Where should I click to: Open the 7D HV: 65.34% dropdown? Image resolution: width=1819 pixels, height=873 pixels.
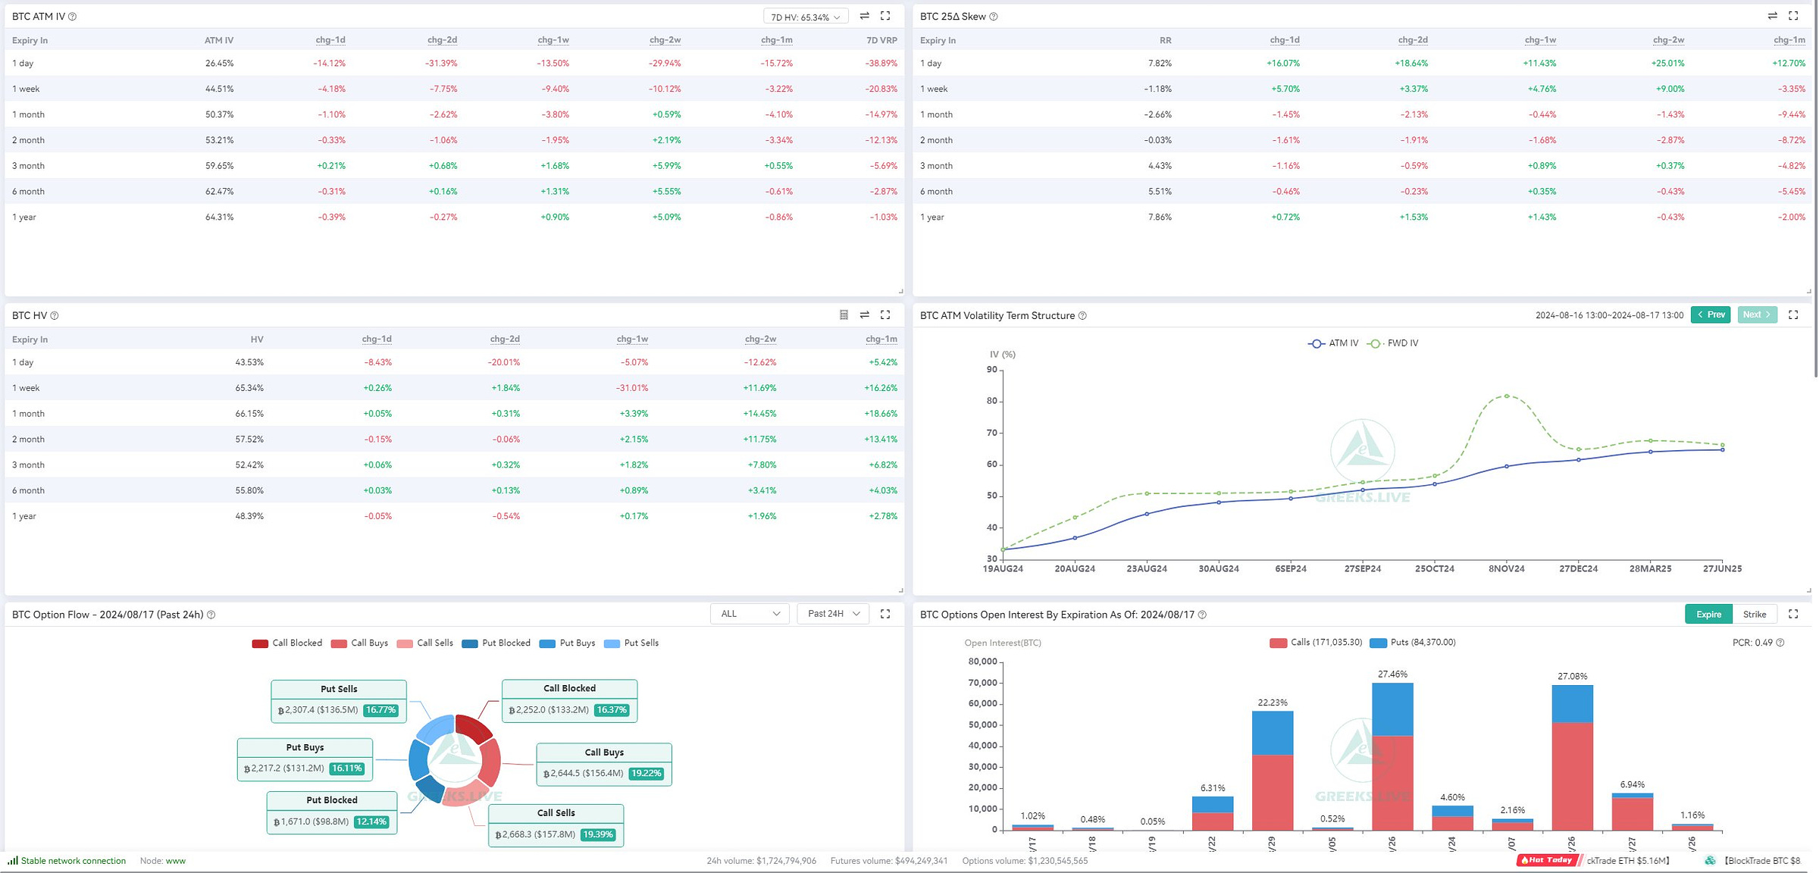click(x=805, y=17)
